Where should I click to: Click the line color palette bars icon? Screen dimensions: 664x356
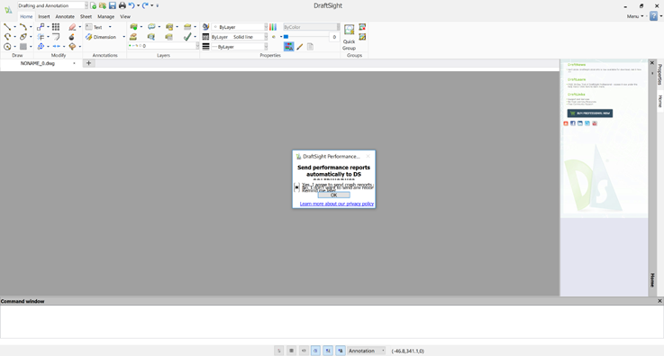[x=273, y=27]
